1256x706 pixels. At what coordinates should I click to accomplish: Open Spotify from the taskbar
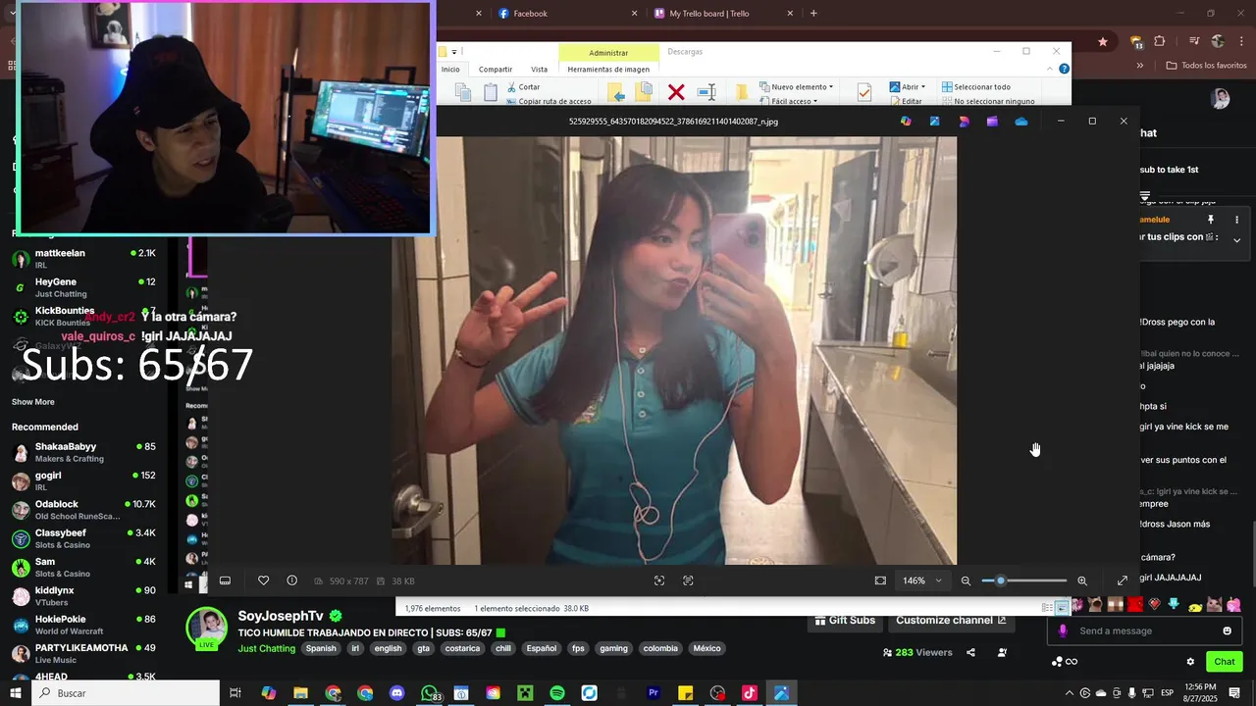[556, 693]
